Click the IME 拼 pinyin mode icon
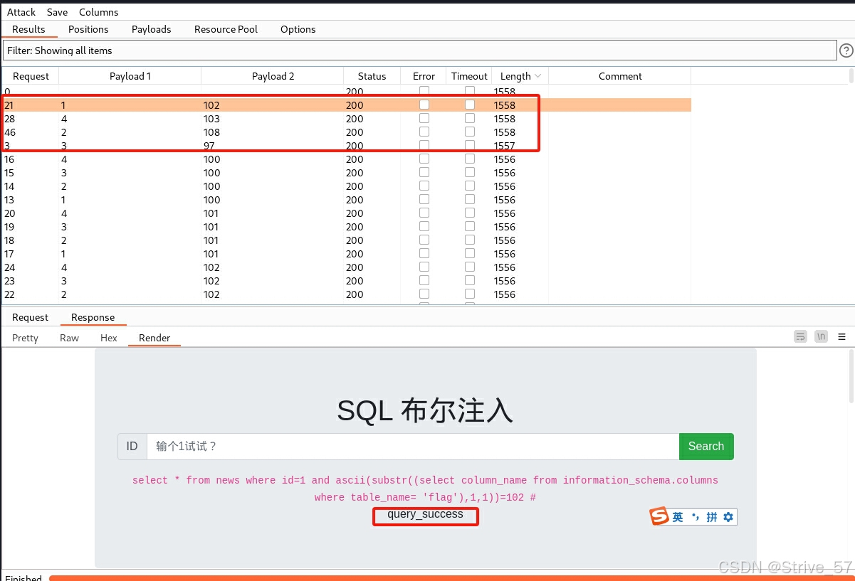The height and width of the screenshot is (581, 855). (711, 517)
